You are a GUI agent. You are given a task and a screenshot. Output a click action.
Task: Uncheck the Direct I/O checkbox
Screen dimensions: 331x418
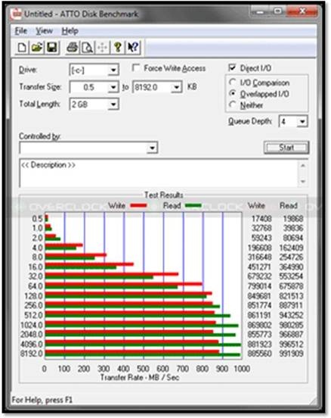coord(232,67)
